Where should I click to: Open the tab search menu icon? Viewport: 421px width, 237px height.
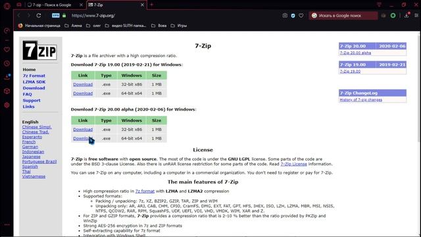(379, 5)
